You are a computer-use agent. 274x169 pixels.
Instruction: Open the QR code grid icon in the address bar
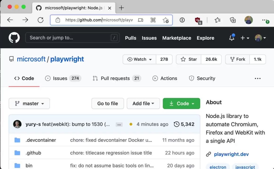[x=153, y=20]
